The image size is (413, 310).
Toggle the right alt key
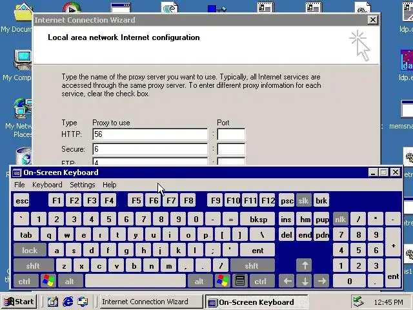[199, 281]
